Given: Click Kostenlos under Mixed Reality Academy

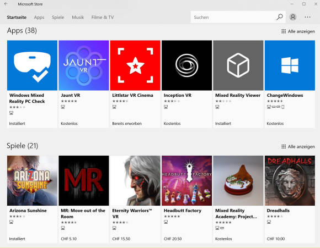Looking at the screenshot, I should (223, 239).
